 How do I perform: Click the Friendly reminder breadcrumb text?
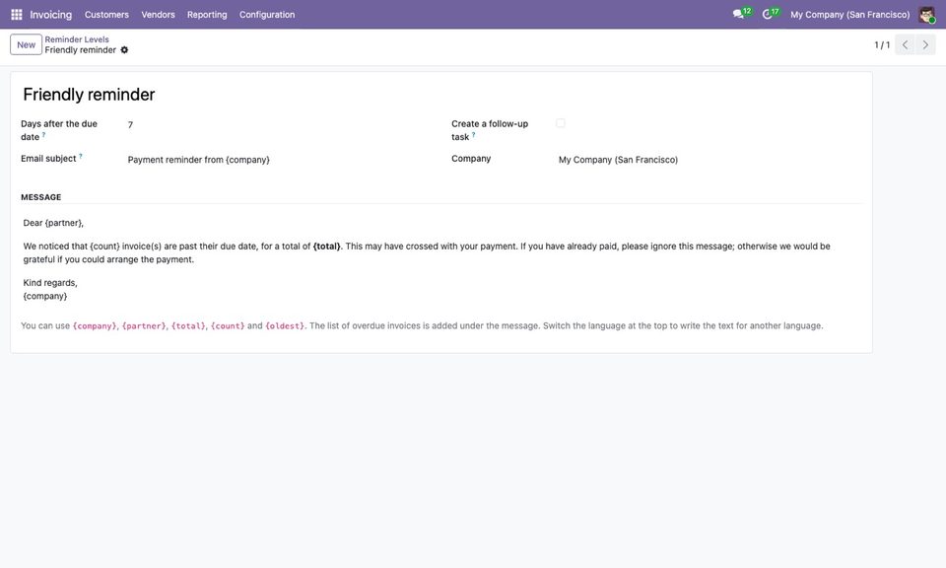click(x=80, y=50)
